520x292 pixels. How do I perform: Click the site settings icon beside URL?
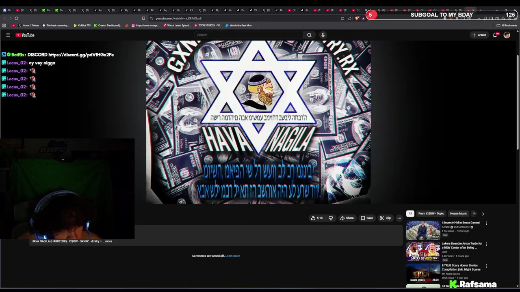(152, 18)
